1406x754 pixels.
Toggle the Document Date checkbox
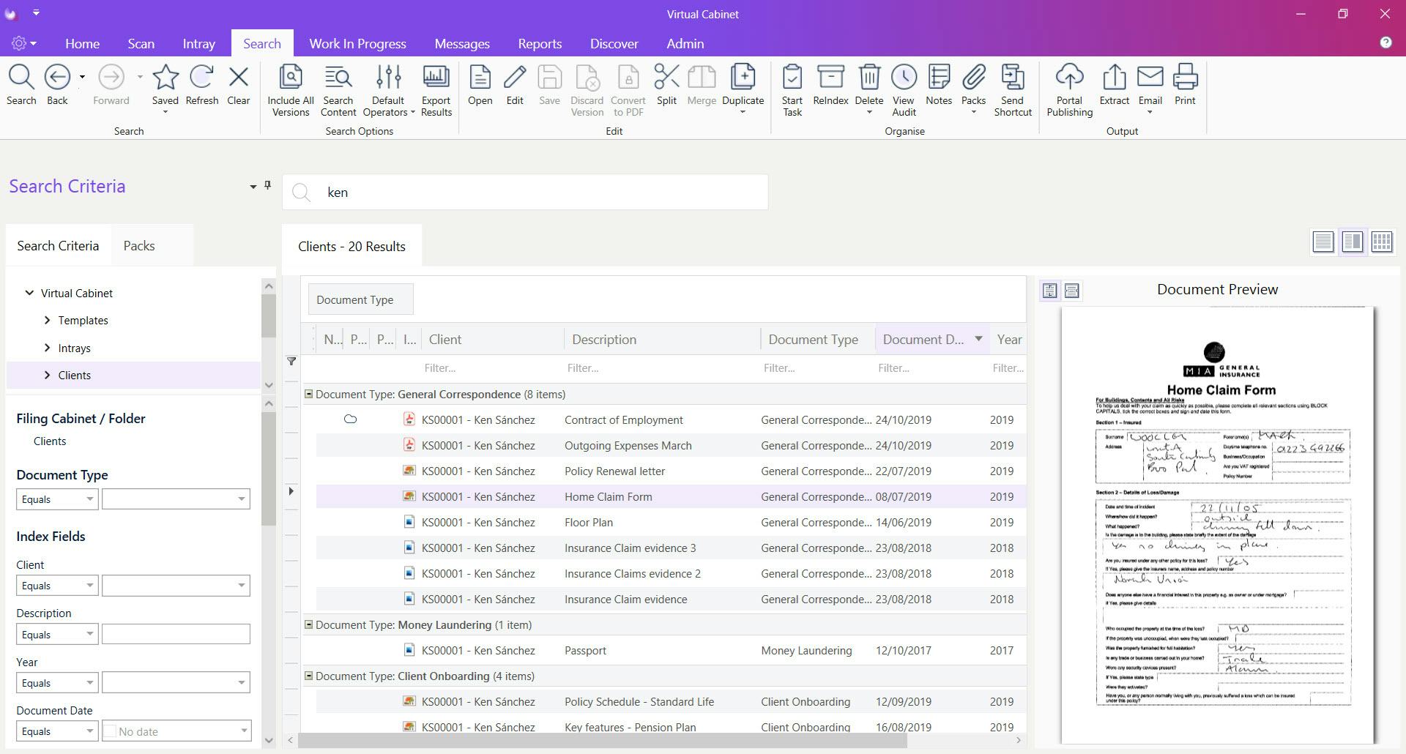(110, 731)
